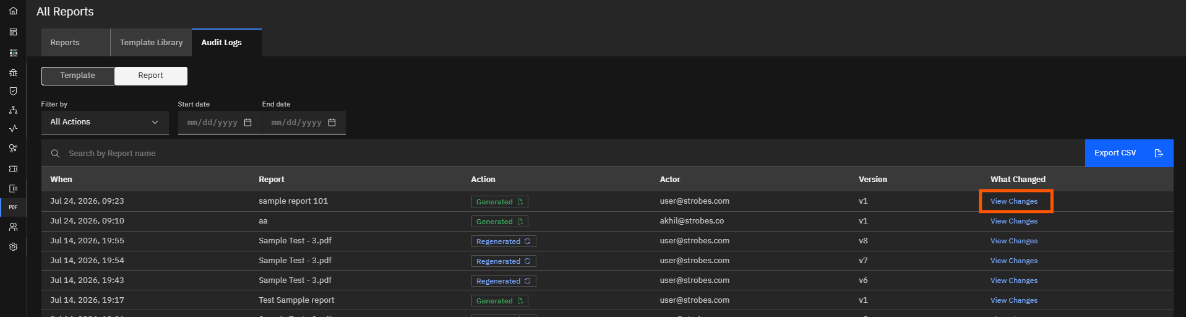Select the Report toggle option
1186x317 pixels.
151,76
